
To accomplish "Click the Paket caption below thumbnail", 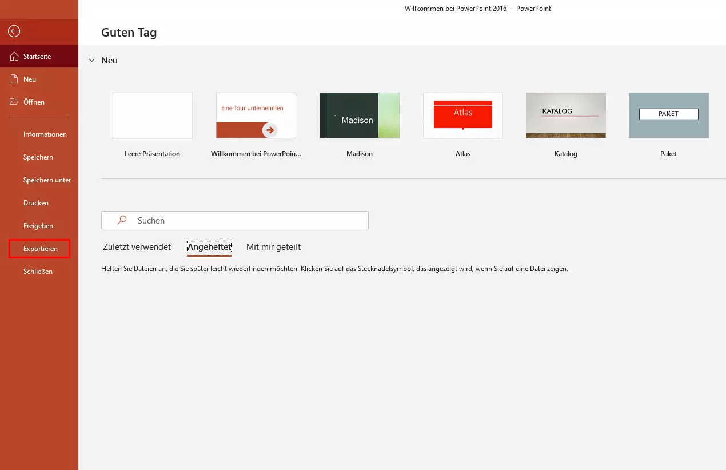I will pyautogui.click(x=669, y=154).
